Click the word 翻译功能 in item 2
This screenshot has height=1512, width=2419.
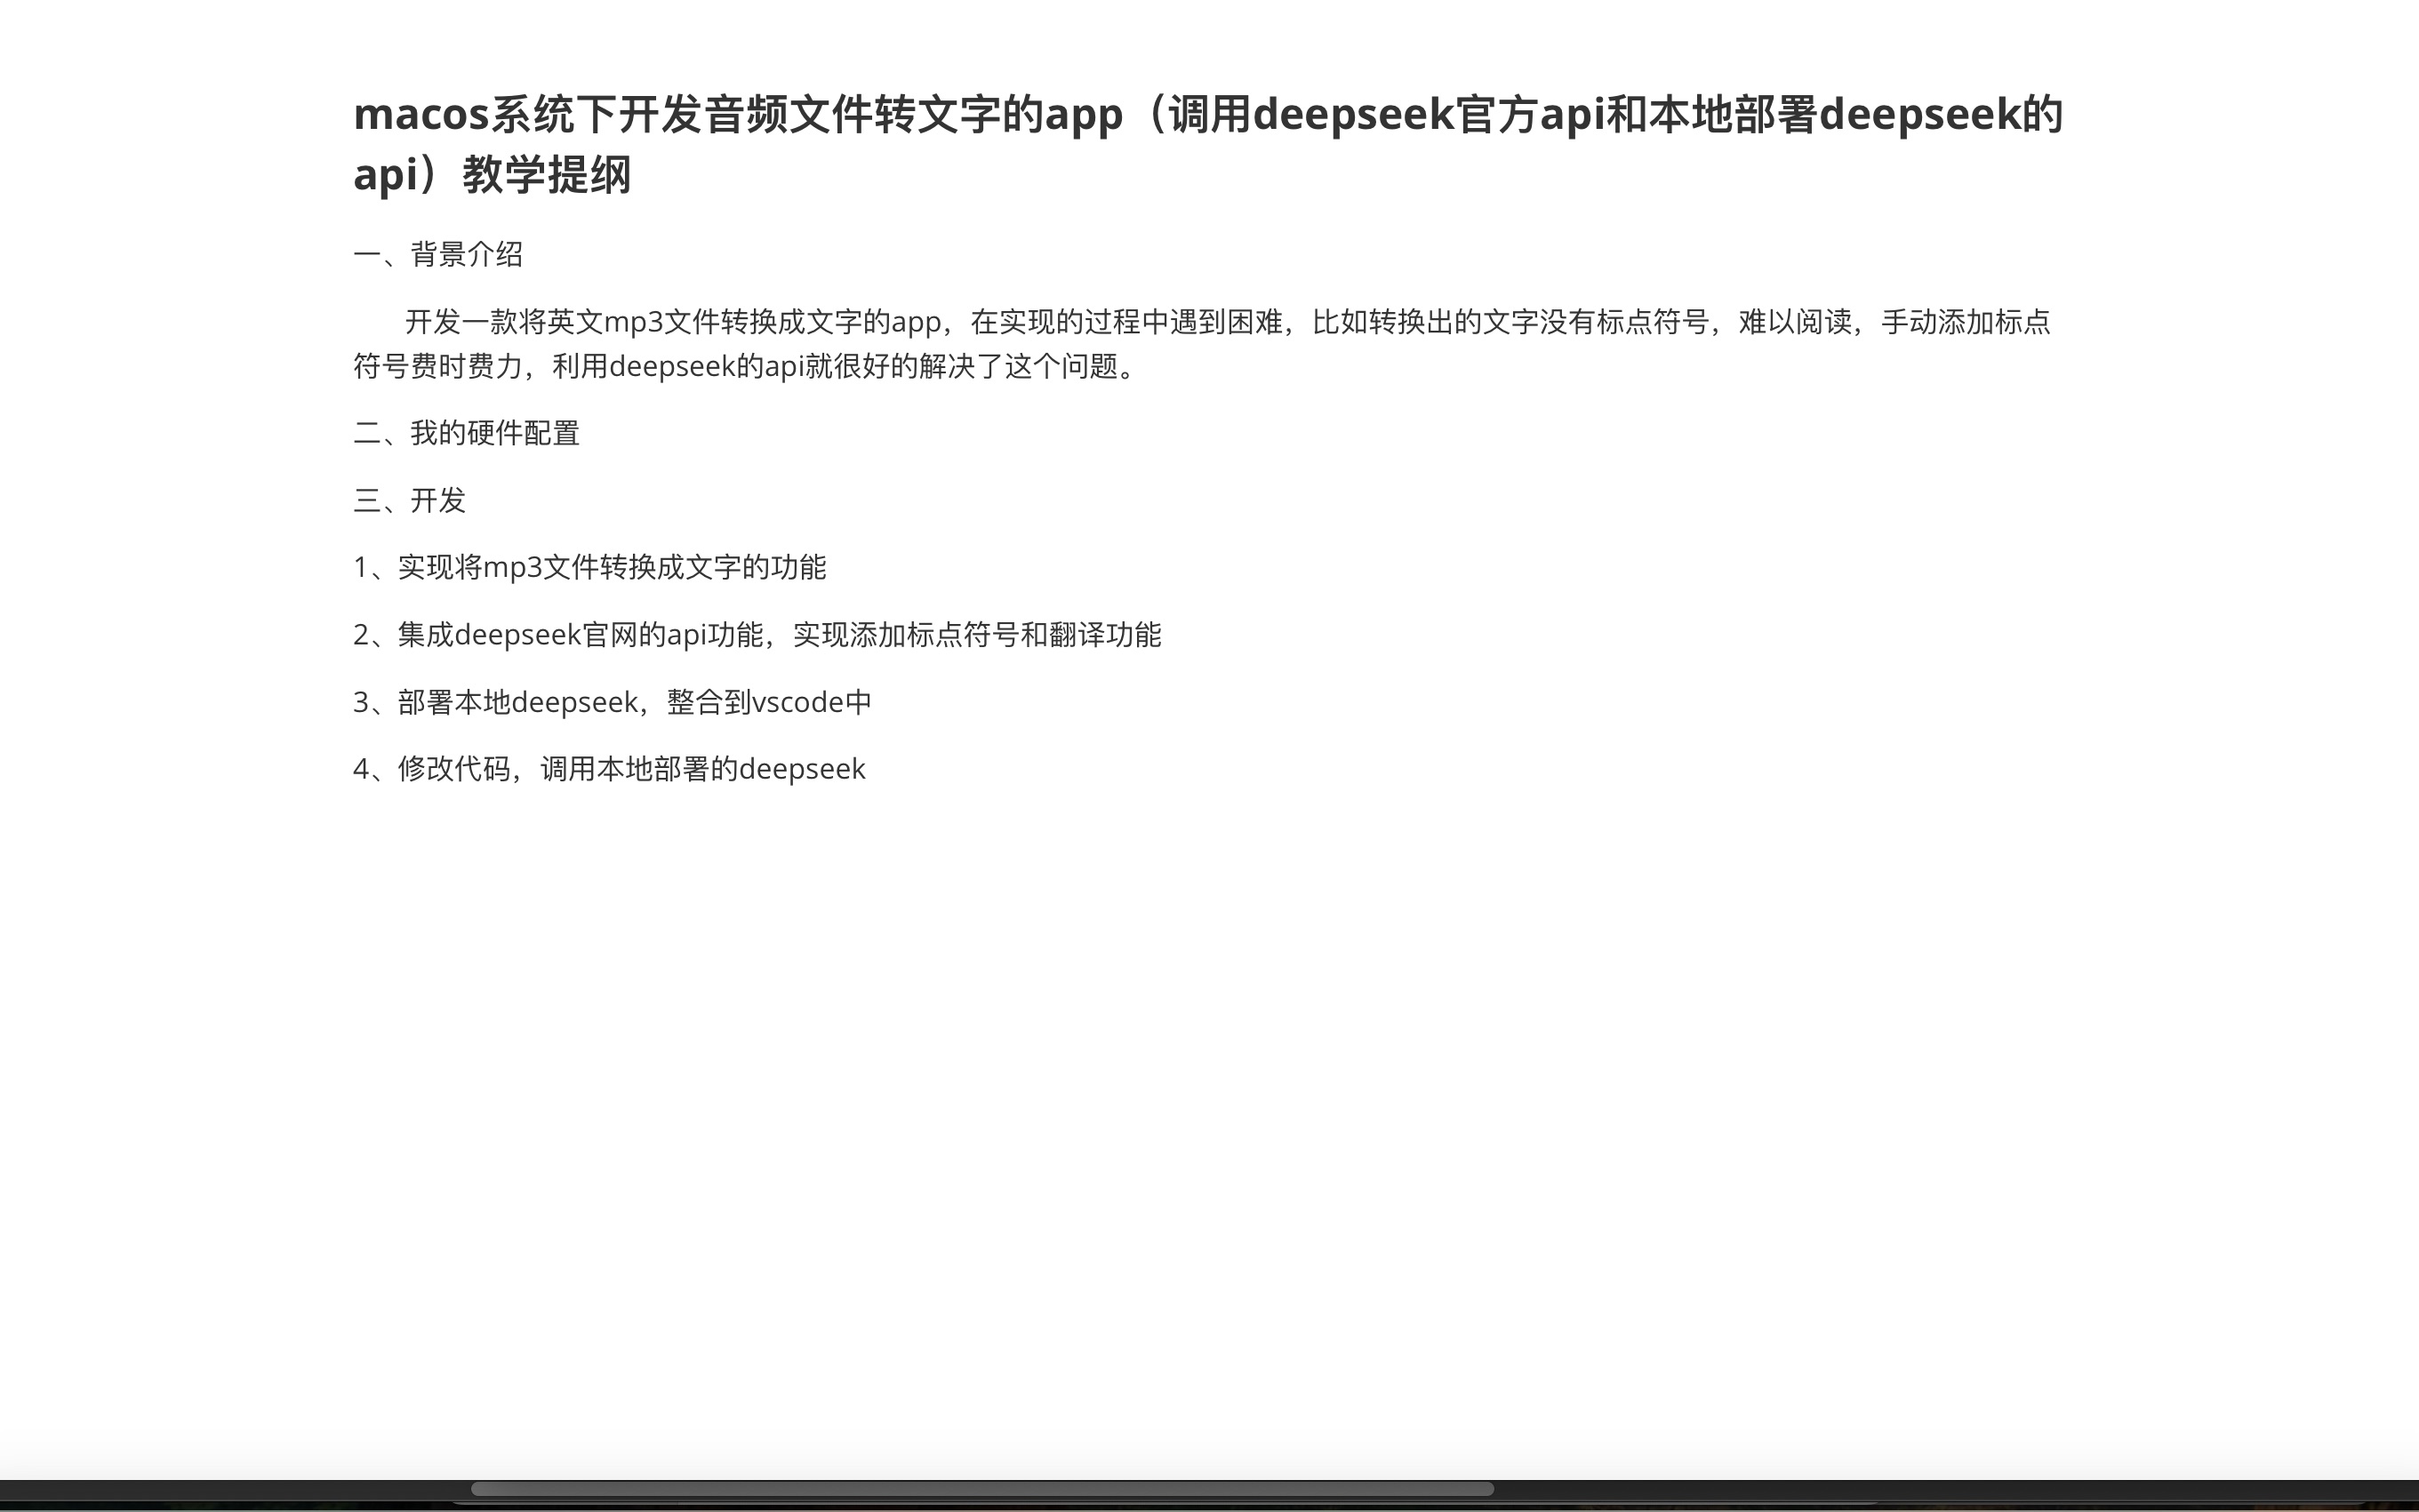(x=1104, y=635)
